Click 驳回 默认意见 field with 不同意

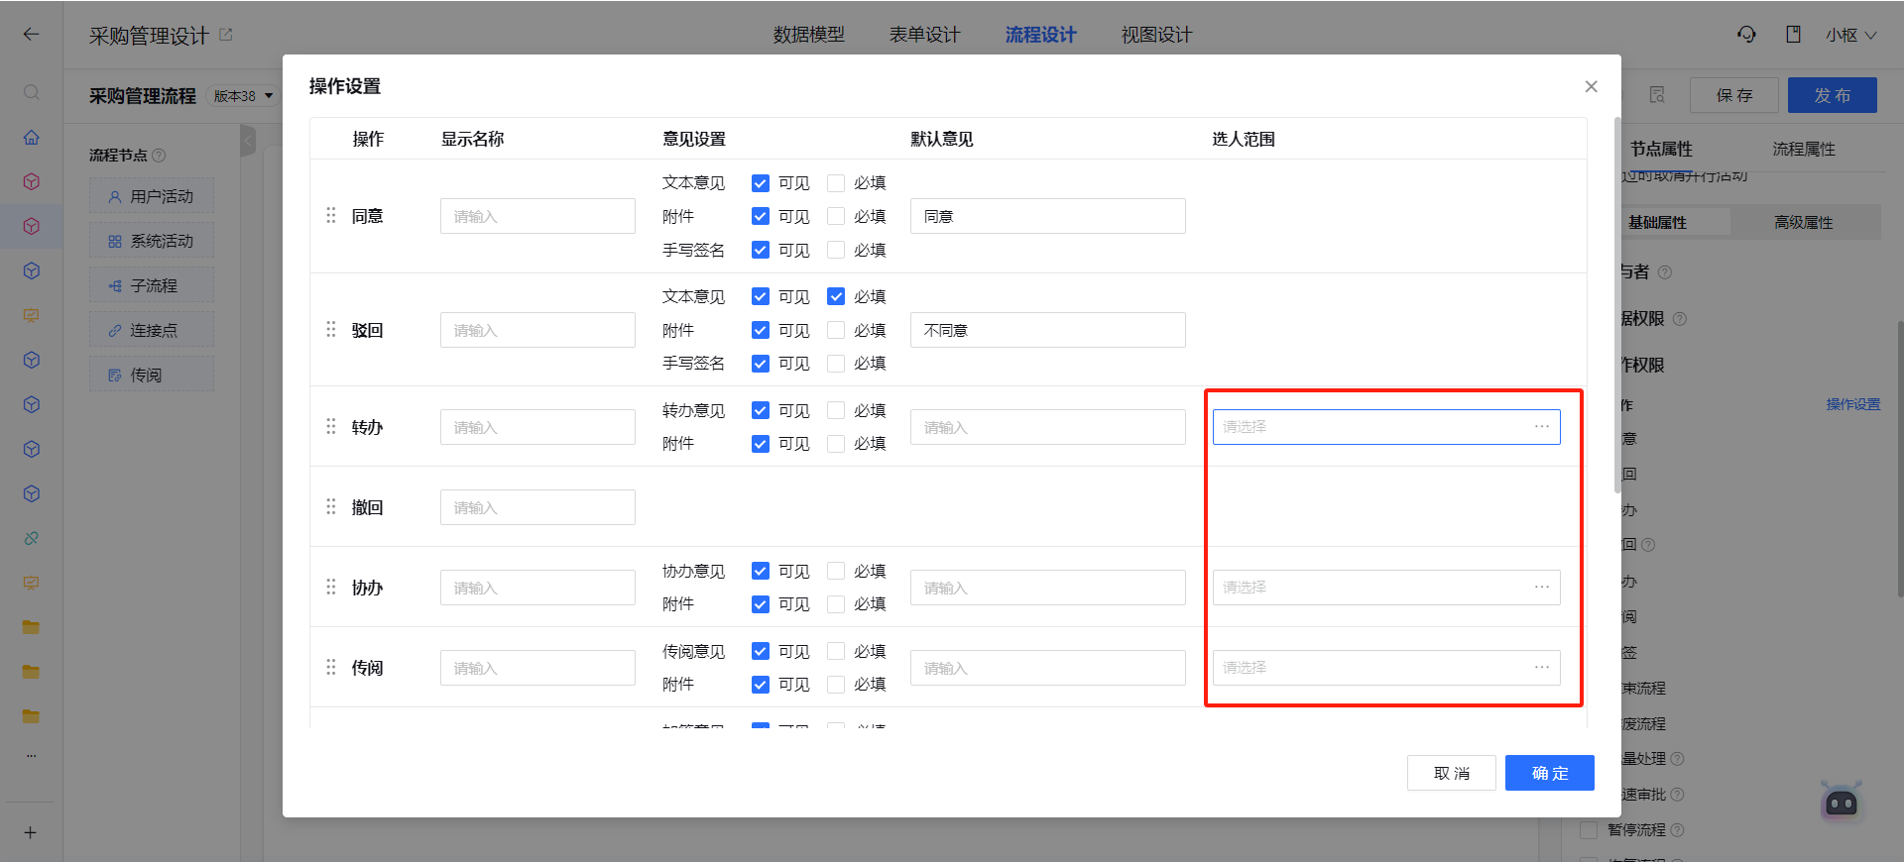[x=1048, y=330]
